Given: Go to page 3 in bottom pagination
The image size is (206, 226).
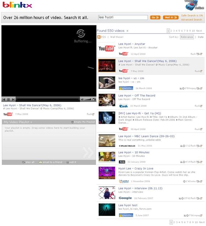Looking at the screenshot, I should [177, 222].
